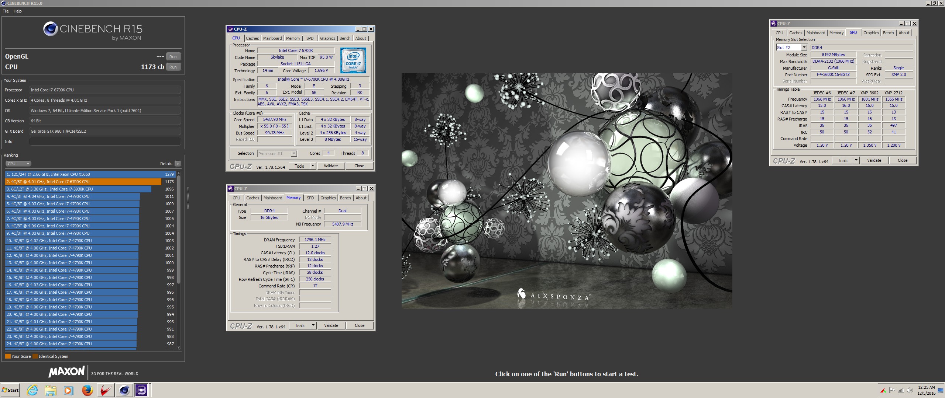Select highlighted ranking row i7-6700K CPU

90,182
